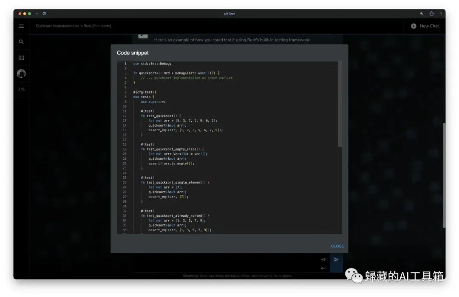Reload the page with refresh icon

coord(44,14)
